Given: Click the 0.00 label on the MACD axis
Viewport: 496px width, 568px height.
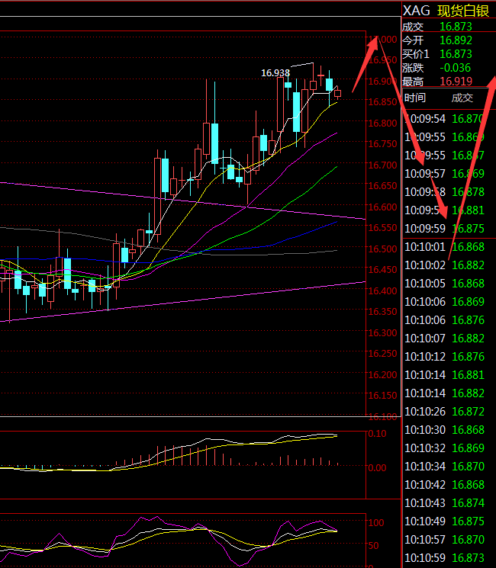Looking at the screenshot, I should 377,468.
